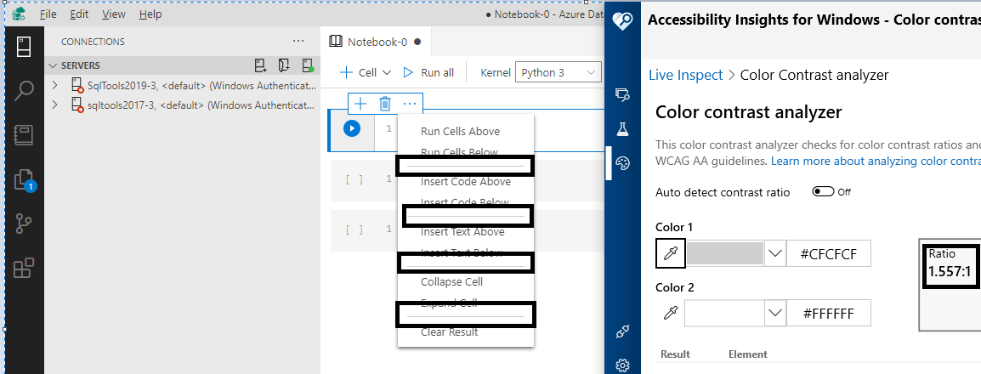The width and height of the screenshot is (981, 374).
Task: Click the Color 2 eyedropper button
Action: [x=670, y=311]
